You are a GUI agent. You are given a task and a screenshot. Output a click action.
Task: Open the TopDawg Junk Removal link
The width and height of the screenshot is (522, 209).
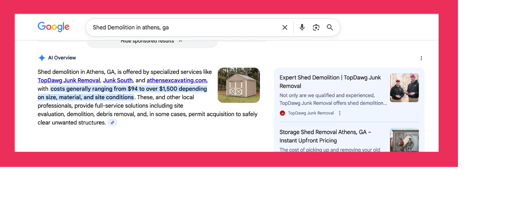coord(69,80)
